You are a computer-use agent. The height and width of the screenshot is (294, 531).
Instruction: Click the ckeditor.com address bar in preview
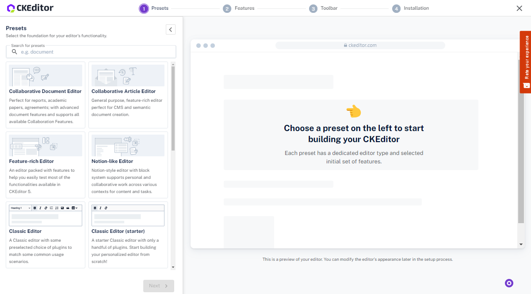tap(360, 45)
